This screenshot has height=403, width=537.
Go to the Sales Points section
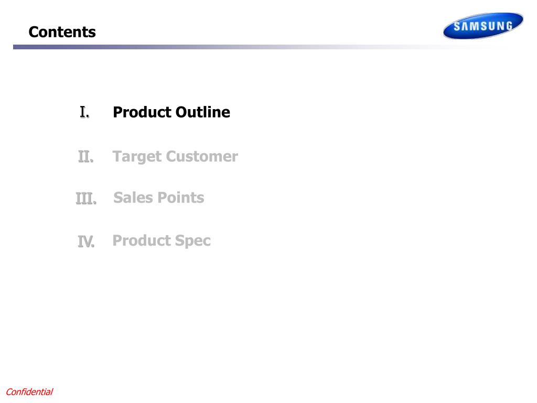coord(158,198)
